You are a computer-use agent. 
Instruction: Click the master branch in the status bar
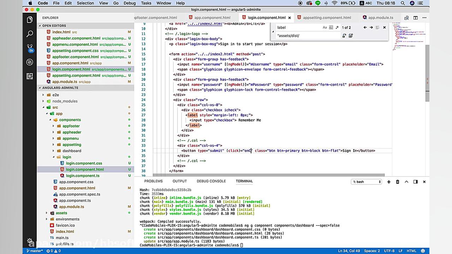(34, 251)
